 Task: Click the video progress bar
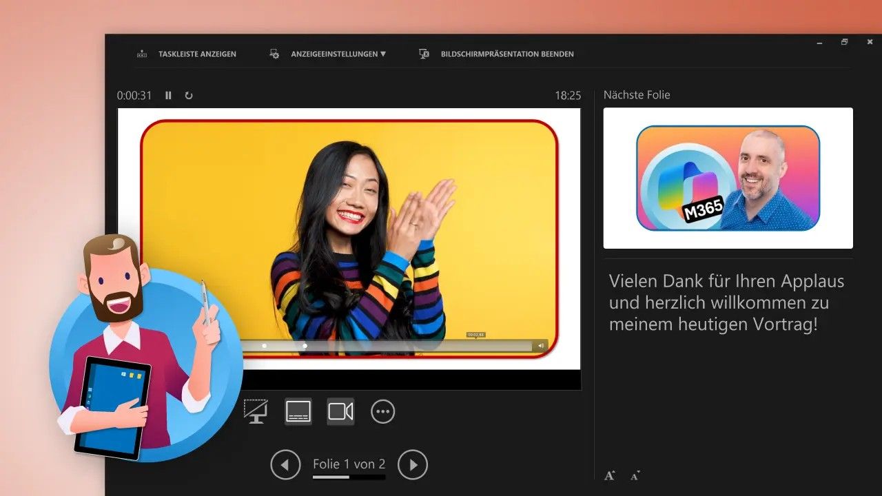pos(413,346)
